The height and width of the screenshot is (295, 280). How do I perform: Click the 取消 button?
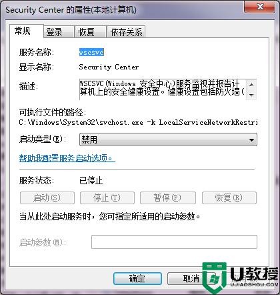click(x=191, y=278)
